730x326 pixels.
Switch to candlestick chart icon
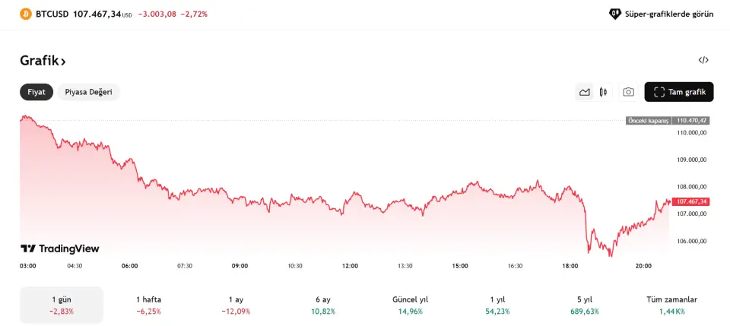coord(603,92)
